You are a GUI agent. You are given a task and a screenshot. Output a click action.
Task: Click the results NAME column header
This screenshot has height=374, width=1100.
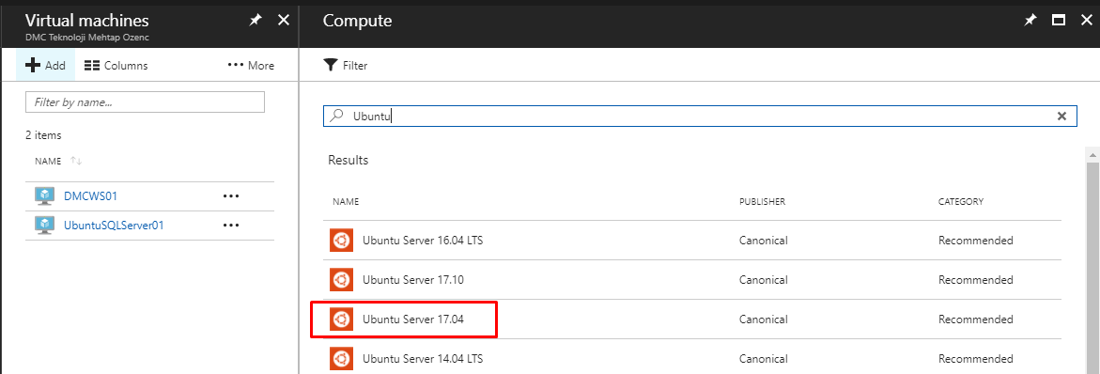(x=346, y=201)
